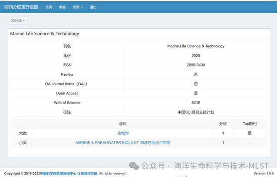Image resolution: width=277 pixels, height=177 pixels.
Task: Click the WeChat logo in the watermark
Action: point(135,166)
